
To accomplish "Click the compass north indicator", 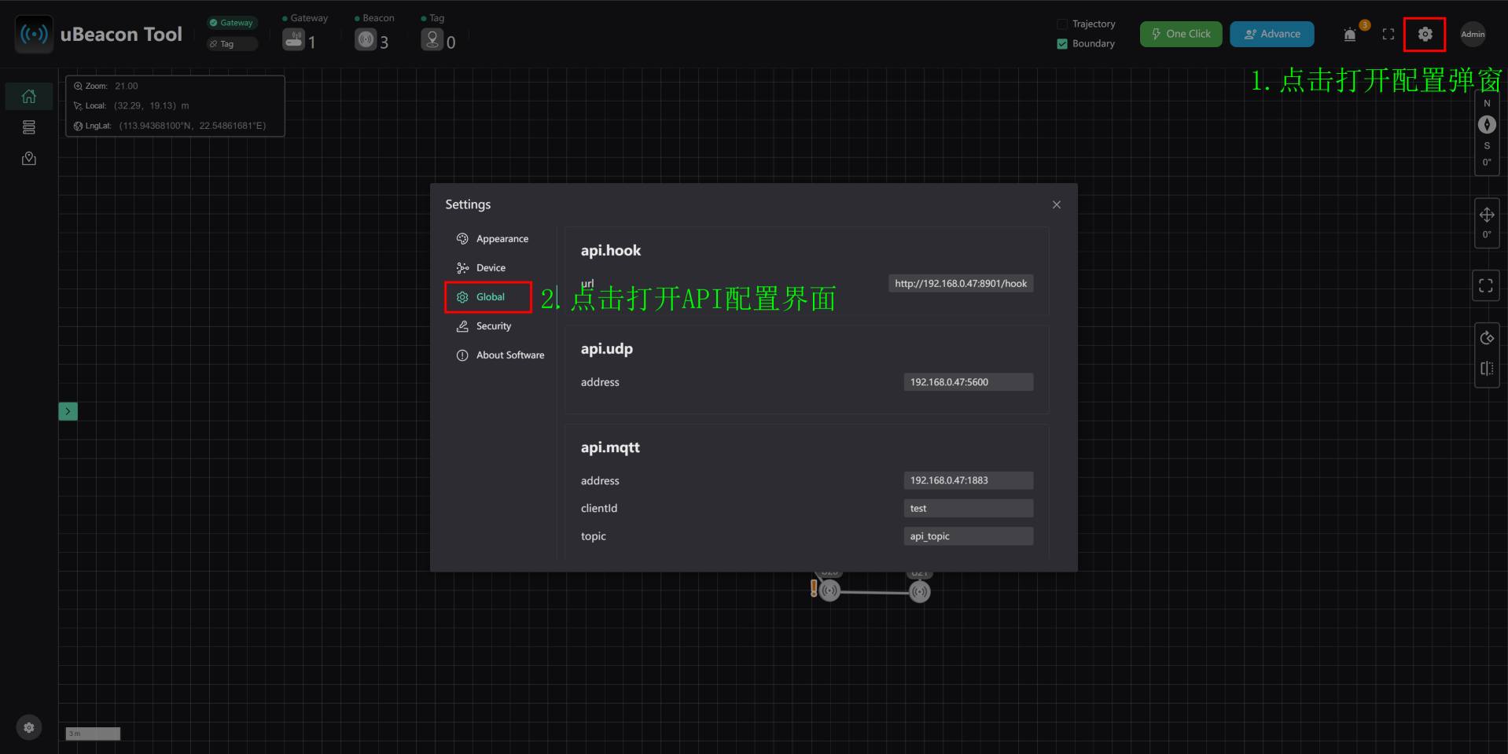I will pyautogui.click(x=1487, y=124).
